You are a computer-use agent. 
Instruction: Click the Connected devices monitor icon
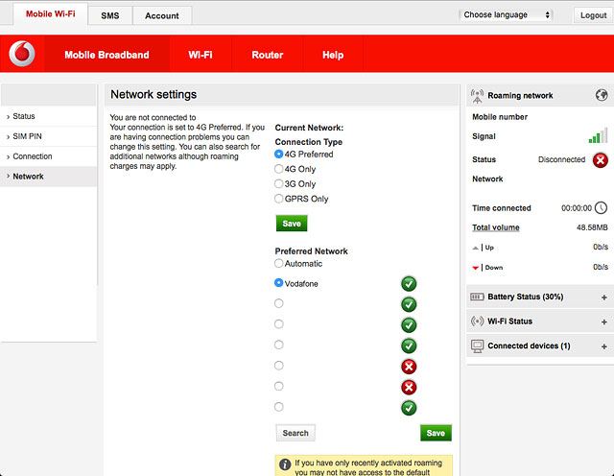coord(477,345)
